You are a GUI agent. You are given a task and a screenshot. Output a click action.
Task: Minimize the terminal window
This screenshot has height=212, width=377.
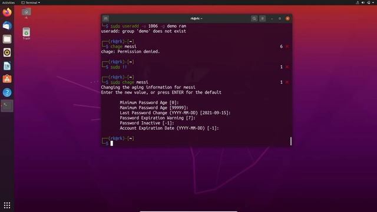point(272,18)
